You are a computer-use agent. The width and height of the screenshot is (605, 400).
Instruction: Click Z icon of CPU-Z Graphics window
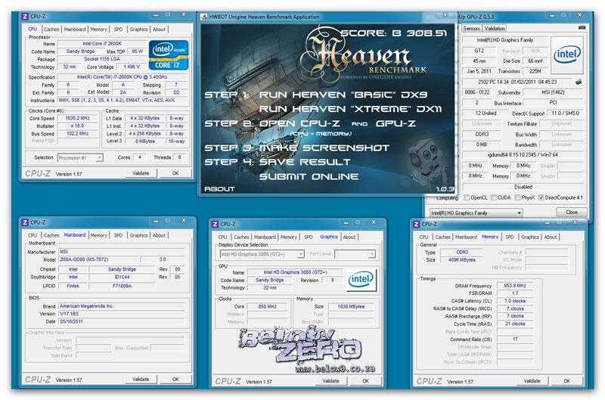click(216, 224)
